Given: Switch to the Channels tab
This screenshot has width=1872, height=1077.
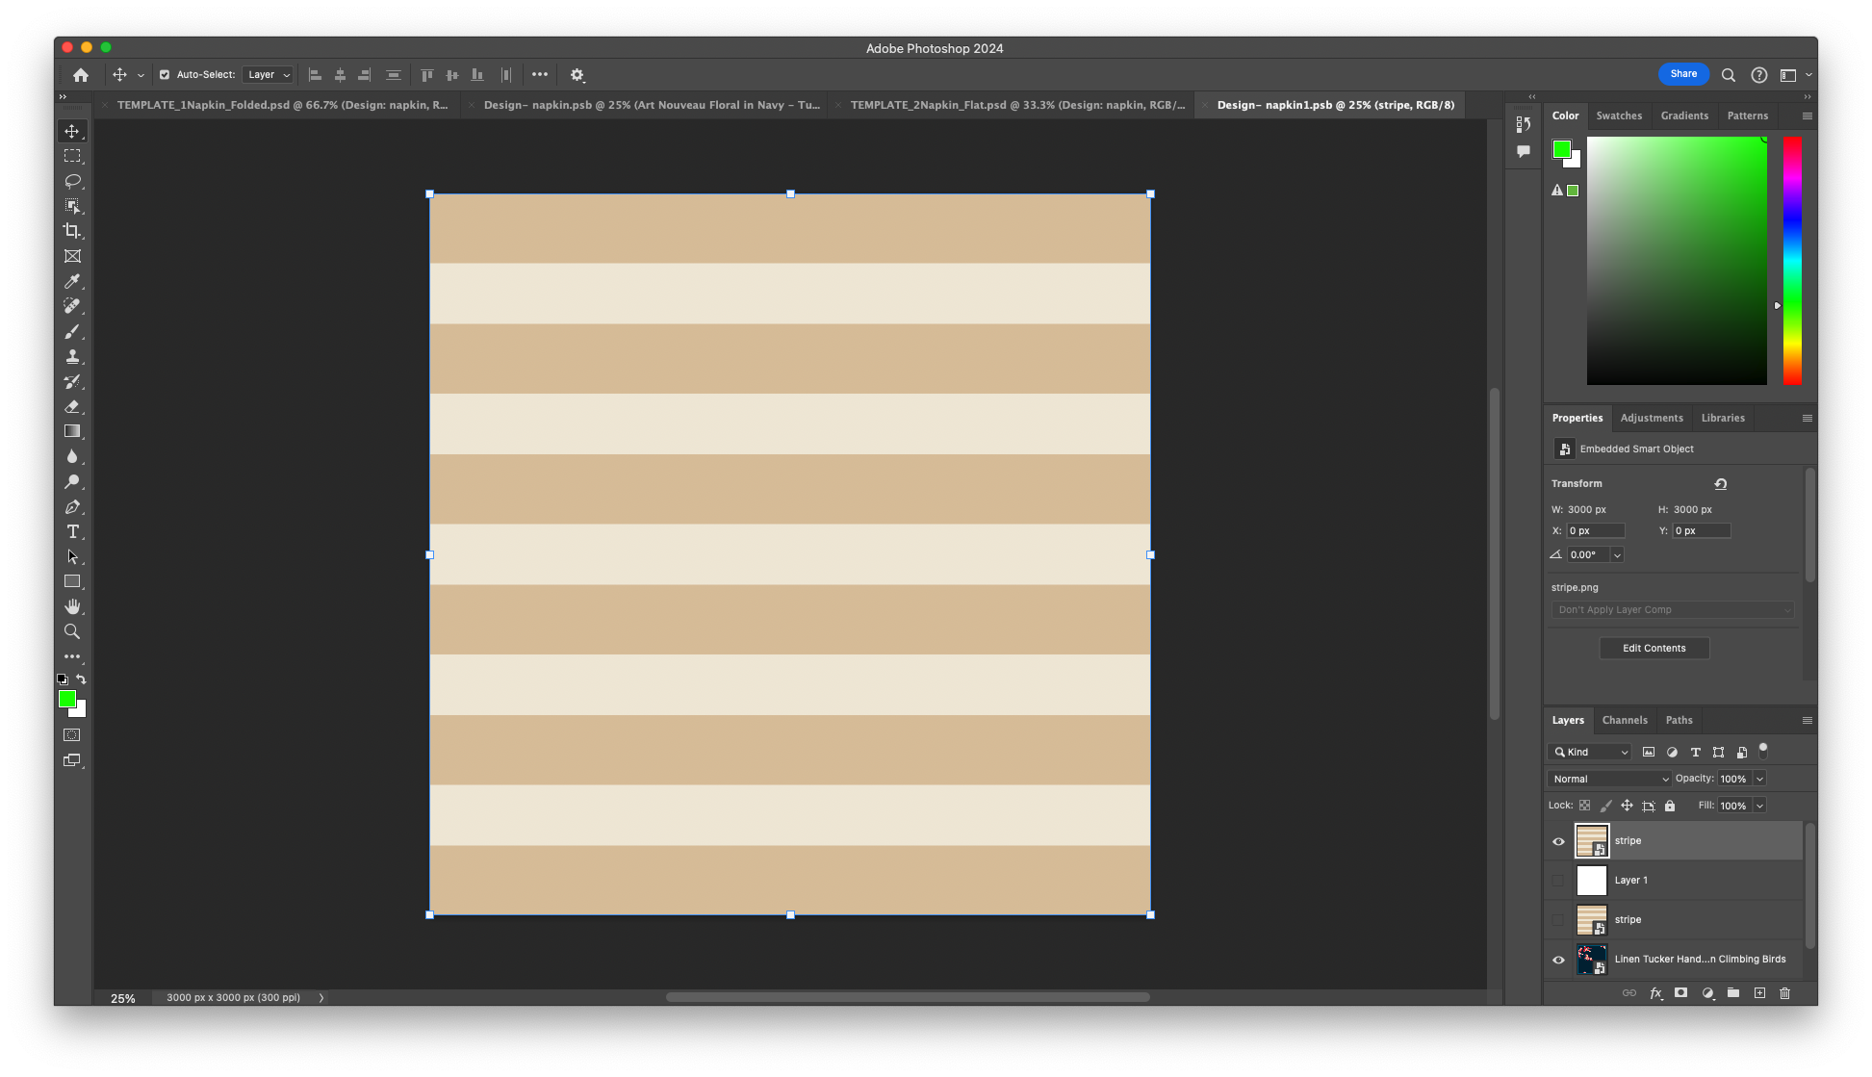Looking at the screenshot, I should [1624, 720].
